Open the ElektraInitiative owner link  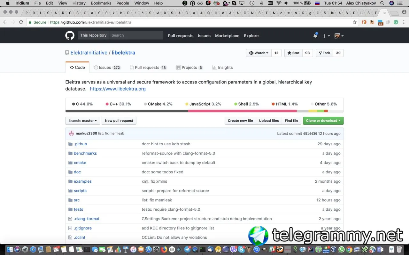89,53
